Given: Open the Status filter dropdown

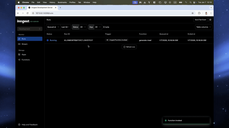Looking at the screenshot, I should click(x=83, y=27).
